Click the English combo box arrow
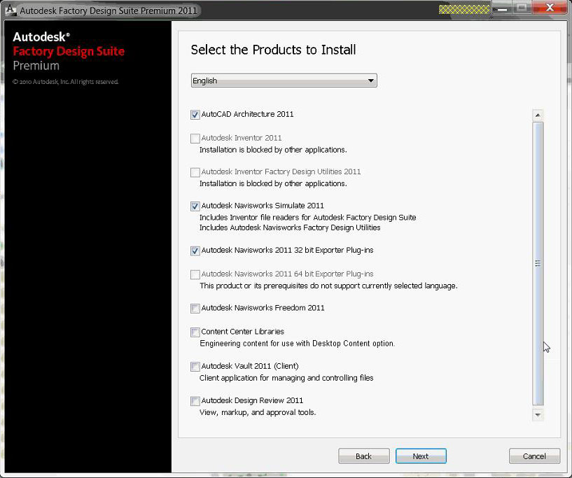572x478 pixels. pyautogui.click(x=370, y=80)
